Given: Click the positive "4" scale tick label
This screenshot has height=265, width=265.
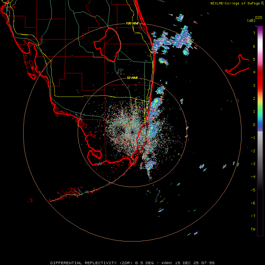Looking at the screenshot, I should 254,72.
